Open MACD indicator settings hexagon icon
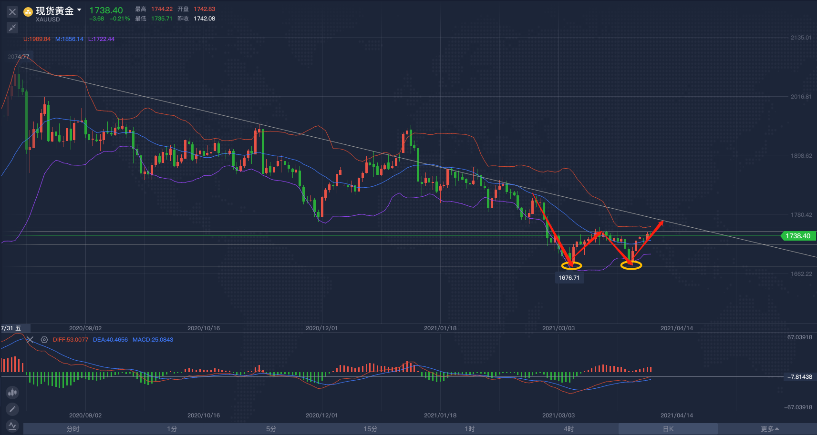The image size is (817, 435). [x=44, y=340]
